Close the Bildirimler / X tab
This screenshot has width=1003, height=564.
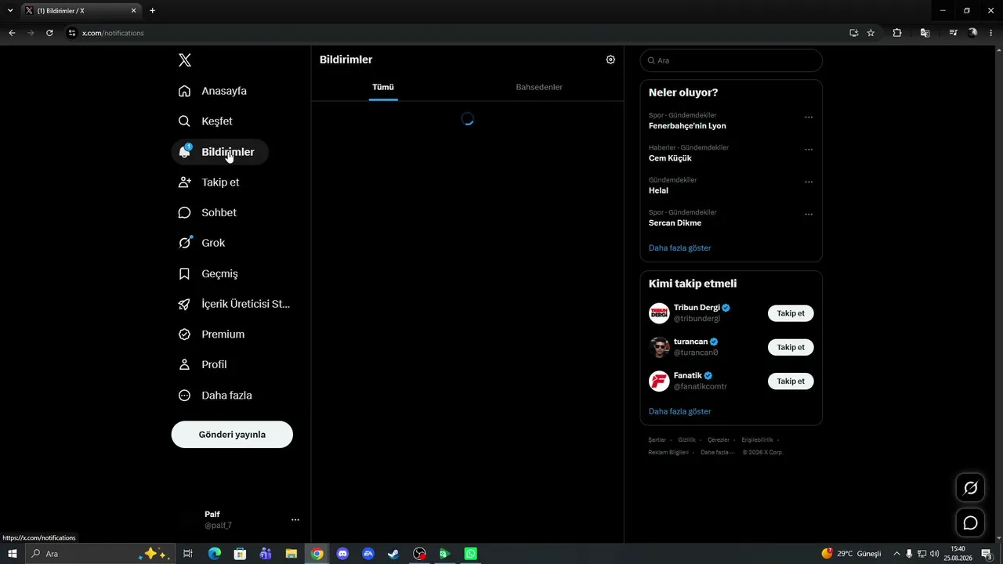click(134, 11)
